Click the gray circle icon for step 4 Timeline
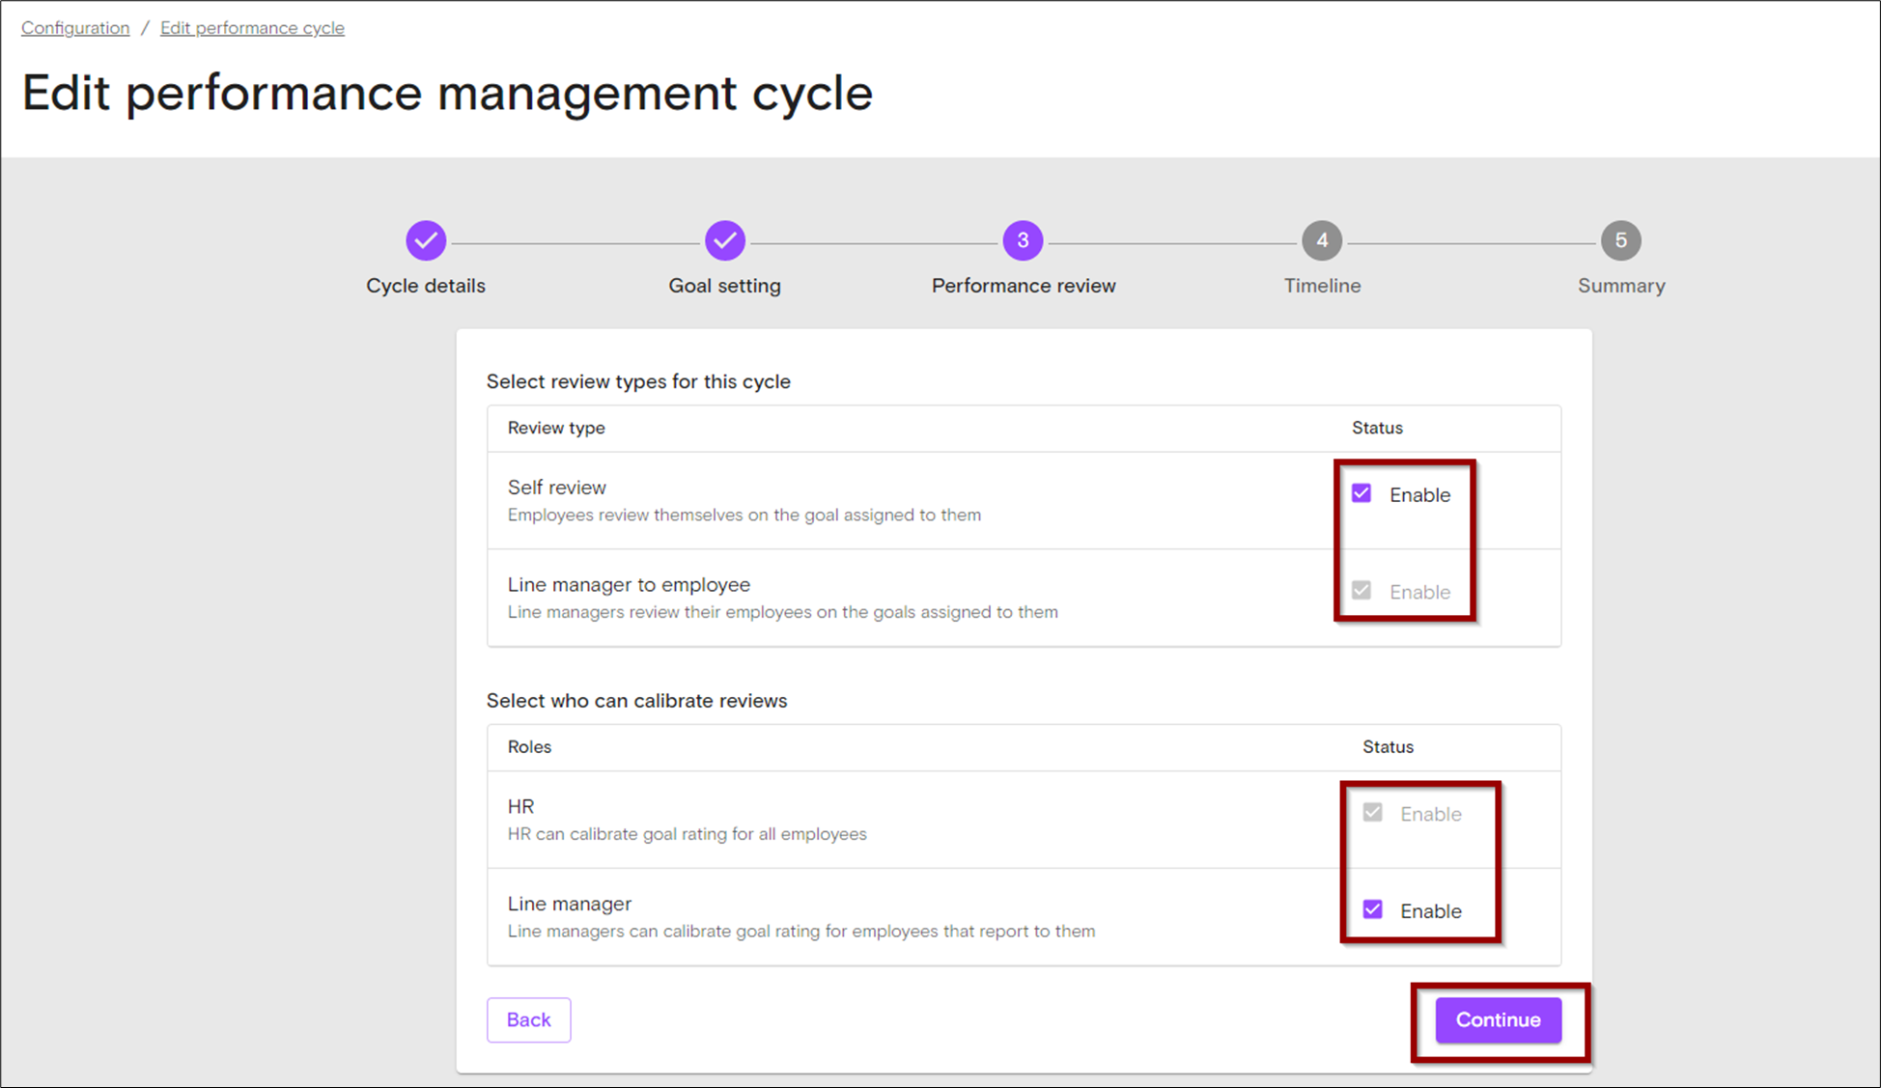 click(x=1322, y=240)
